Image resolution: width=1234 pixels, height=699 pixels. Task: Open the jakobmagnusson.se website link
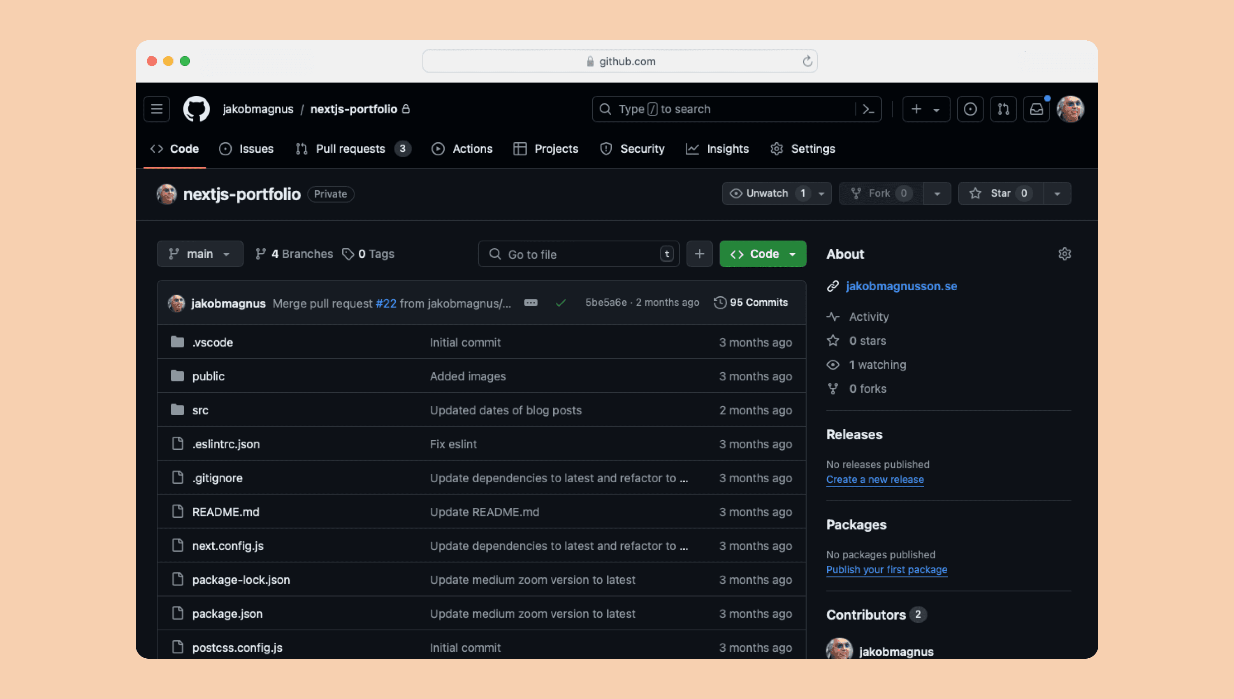(x=901, y=286)
